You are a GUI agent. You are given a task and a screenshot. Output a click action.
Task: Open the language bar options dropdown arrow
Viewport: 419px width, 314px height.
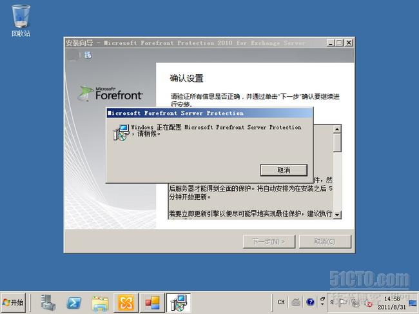(322, 304)
